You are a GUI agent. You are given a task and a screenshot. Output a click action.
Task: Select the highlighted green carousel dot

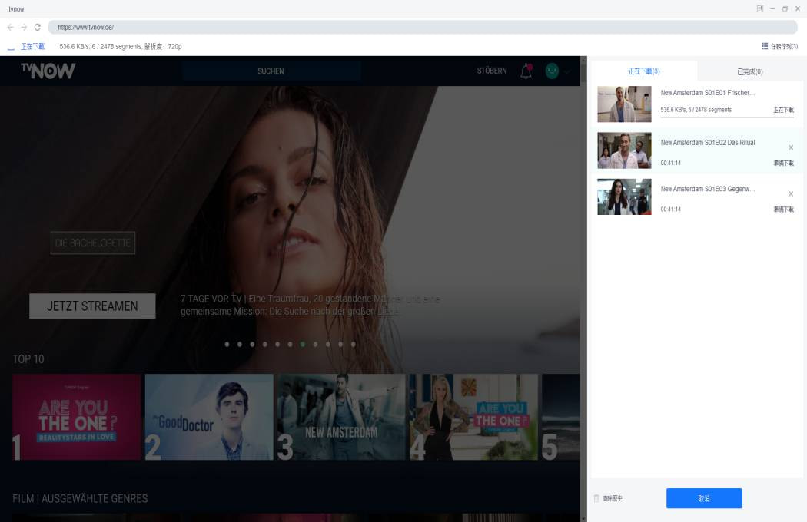(303, 344)
